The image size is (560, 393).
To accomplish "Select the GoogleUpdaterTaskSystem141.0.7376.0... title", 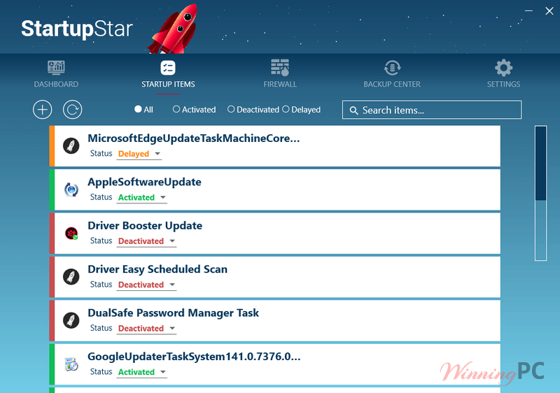I will [194, 357].
